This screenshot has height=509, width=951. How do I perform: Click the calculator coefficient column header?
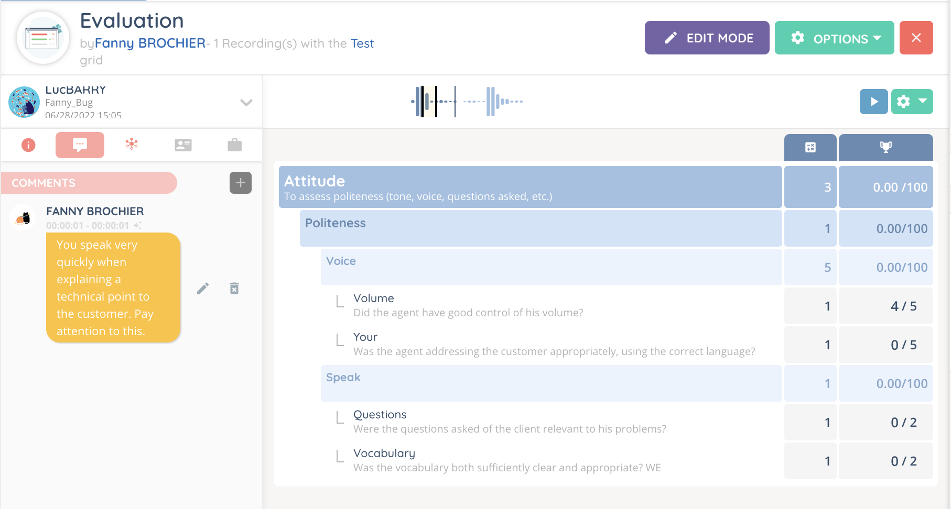coord(810,148)
